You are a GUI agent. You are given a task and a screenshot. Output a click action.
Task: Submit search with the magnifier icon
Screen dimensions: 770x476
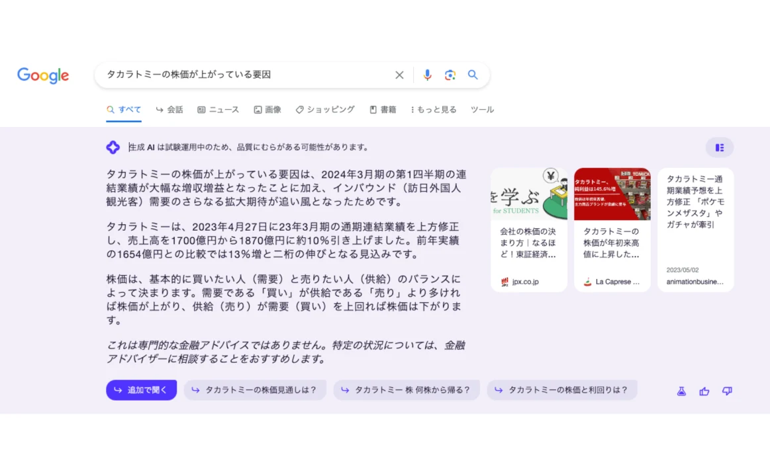[473, 75]
